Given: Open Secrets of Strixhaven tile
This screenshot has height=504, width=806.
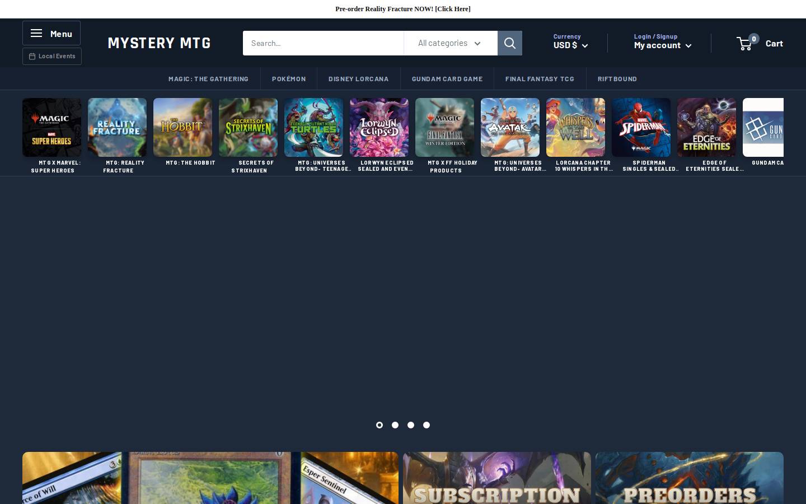Looking at the screenshot, I should (x=248, y=127).
